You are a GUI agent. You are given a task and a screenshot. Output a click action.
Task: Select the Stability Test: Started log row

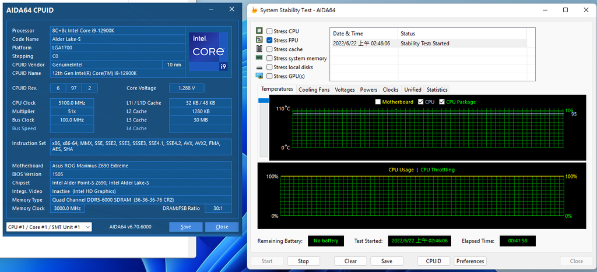(429, 43)
